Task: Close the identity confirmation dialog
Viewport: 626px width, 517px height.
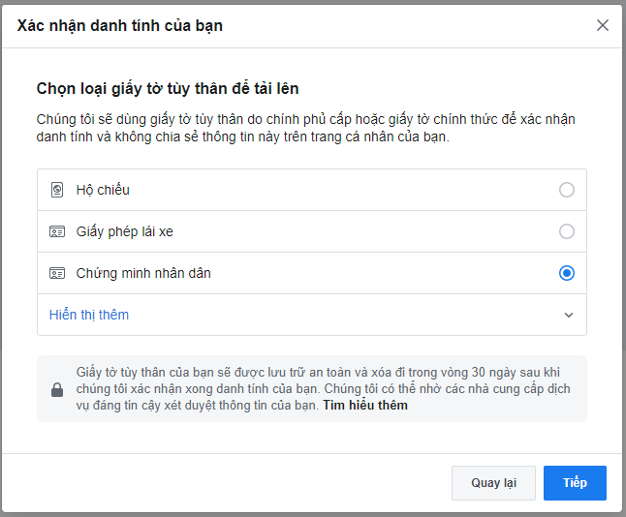Action: coord(603,25)
